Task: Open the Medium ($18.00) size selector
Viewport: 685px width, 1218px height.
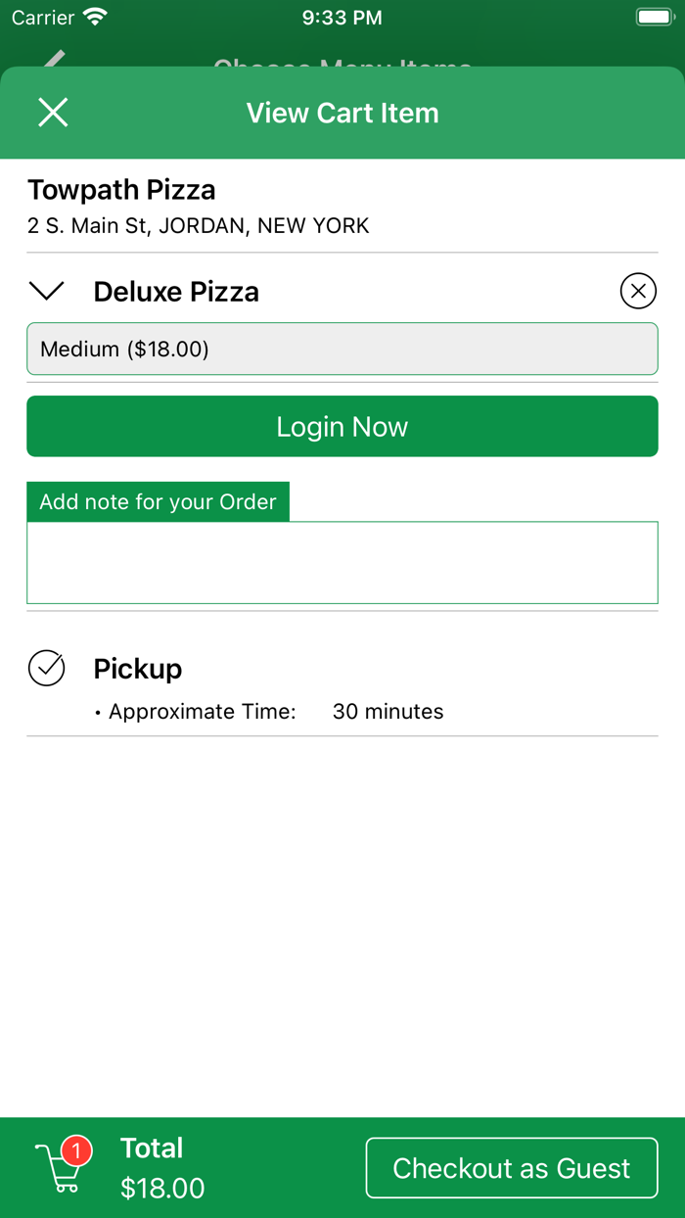Action: click(x=342, y=350)
